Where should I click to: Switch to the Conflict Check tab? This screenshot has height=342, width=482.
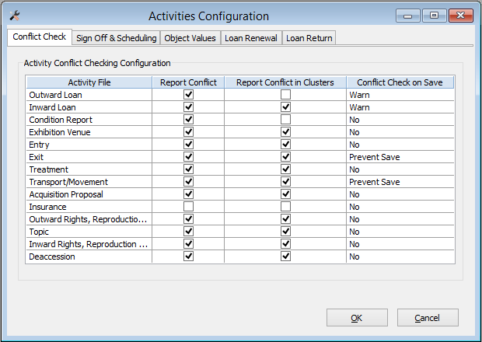[x=40, y=37]
